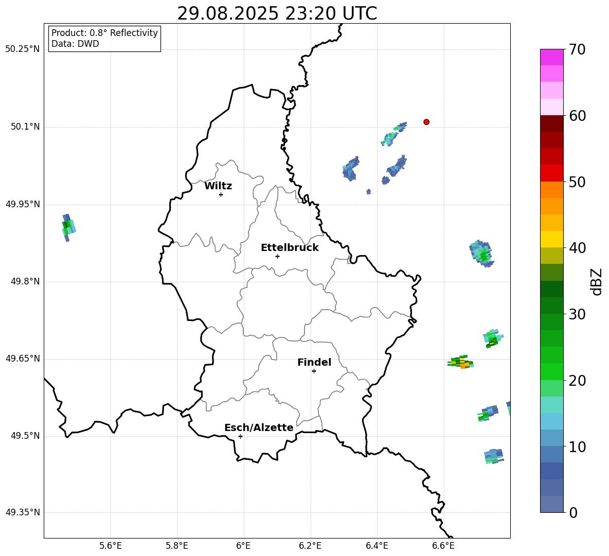Click the colorbar label 60

(577, 116)
